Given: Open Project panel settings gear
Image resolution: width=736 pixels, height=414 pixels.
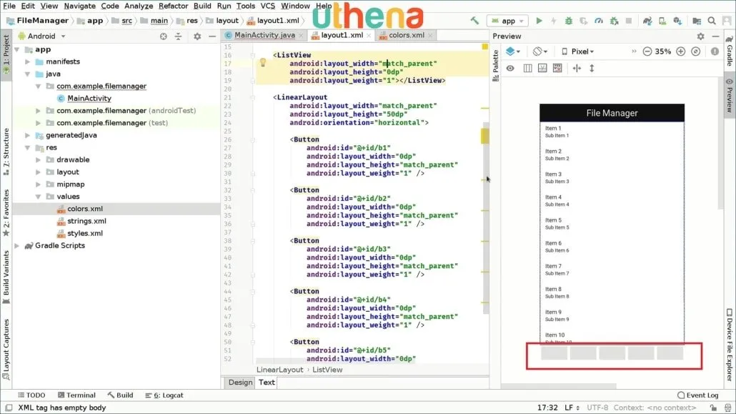Looking at the screenshot, I should click(x=197, y=36).
